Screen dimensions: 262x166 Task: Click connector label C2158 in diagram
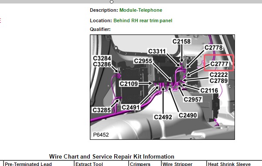pyautogui.click(x=181, y=41)
